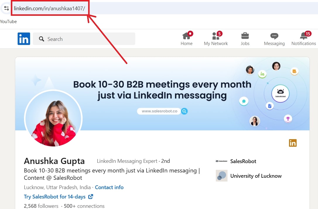This screenshot has height=209, width=318.
Task: Click the SalesRobot company logo
Action: [x=222, y=161]
